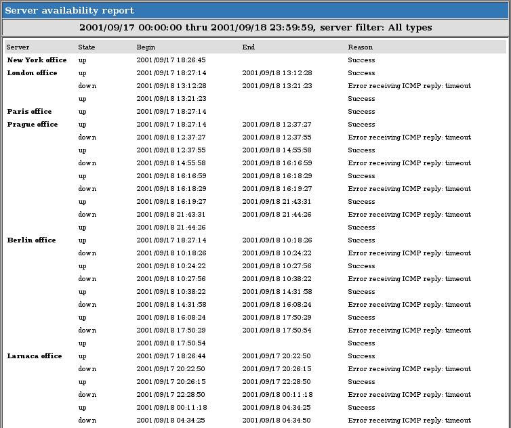This screenshot has width=511, height=428.
Task: Click the End column header
Action: coord(249,47)
